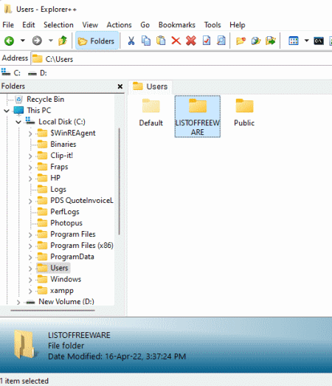The image size is (332, 386).
Task: Select Recycle Bin in the tree
Action: (x=45, y=99)
